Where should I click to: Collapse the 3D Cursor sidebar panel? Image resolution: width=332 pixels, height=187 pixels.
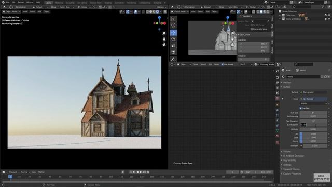coord(245,35)
